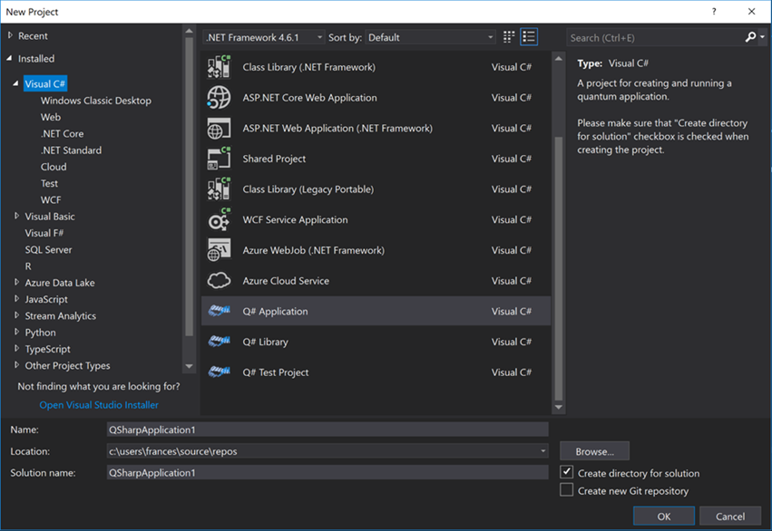Open Visual Studio Installer link

(x=99, y=405)
